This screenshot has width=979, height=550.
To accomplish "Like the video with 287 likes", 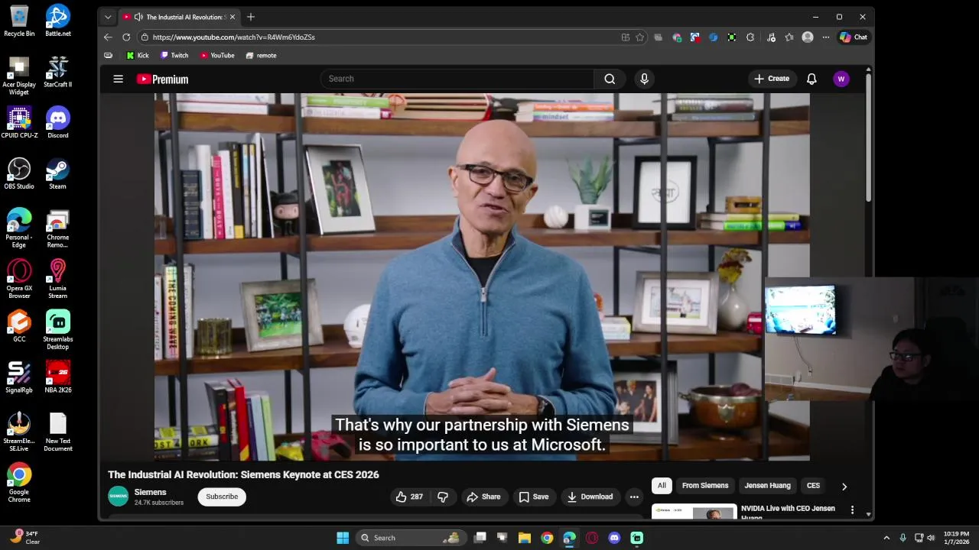I will 409,497.
